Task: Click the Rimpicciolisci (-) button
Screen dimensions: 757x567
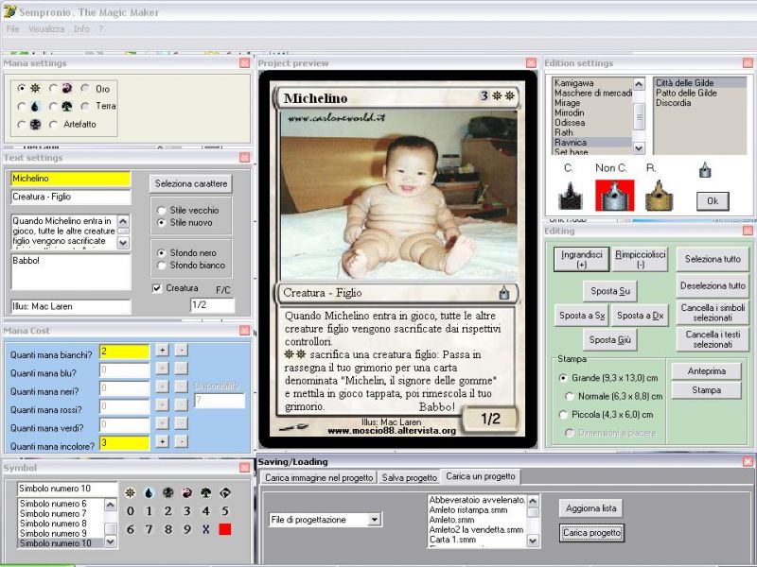Action: point(641,259)
